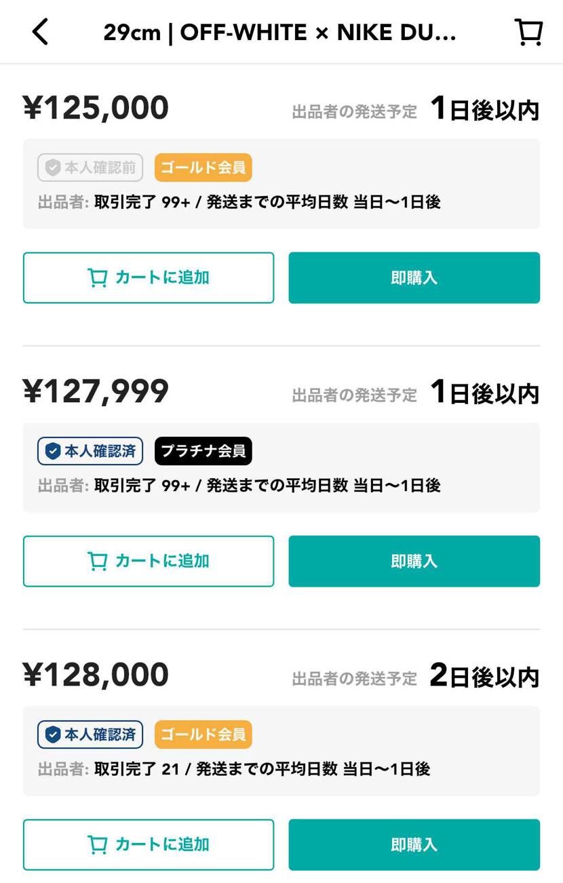Tap the 本人確認済 badge on ¥128,000 listing

90,734
